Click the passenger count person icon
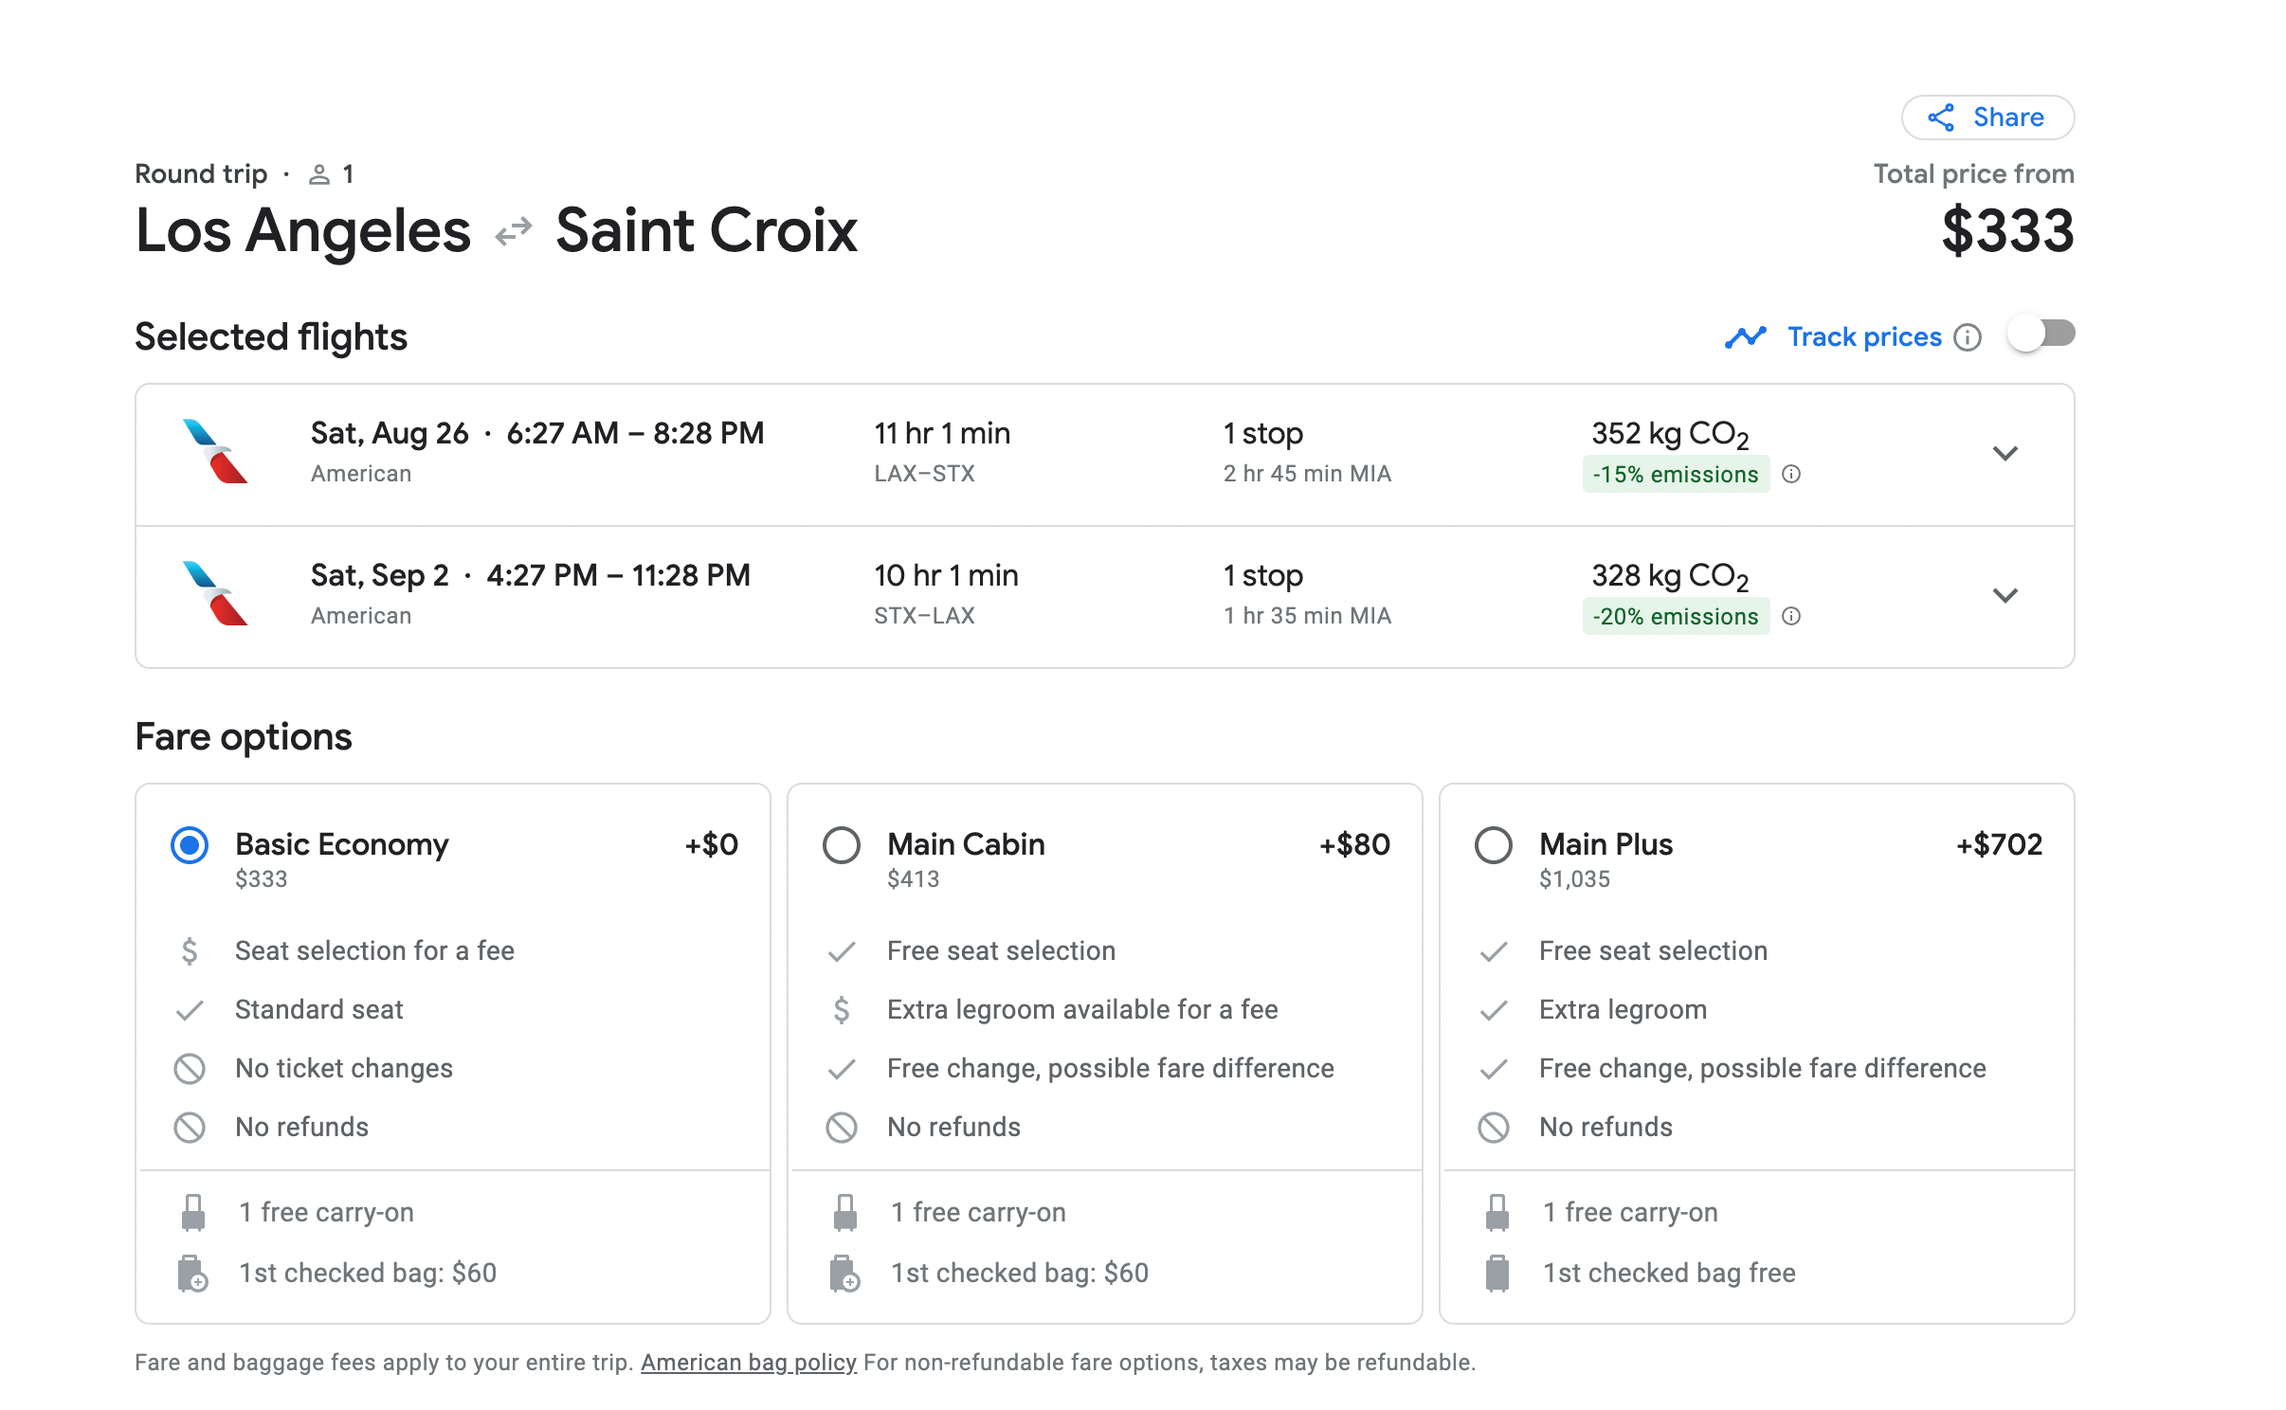Viewport: 2286px width, 1410px height. 319,174
